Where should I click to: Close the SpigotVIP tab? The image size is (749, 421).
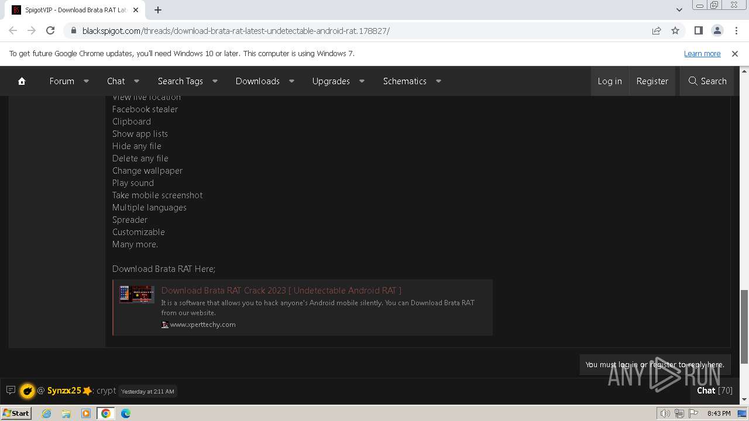(x=136, y=10)
